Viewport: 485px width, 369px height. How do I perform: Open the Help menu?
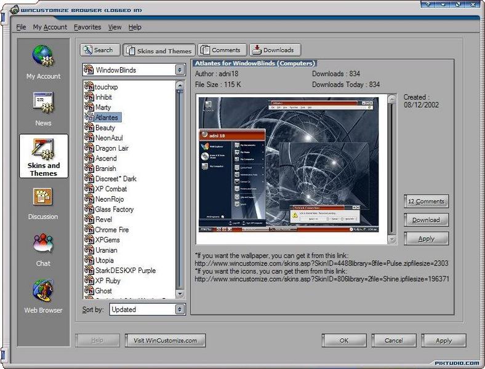click(x=135, y=27)
